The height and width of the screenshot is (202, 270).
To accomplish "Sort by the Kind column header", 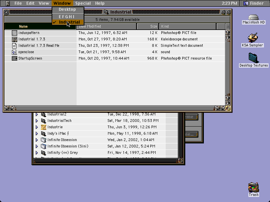I will (188, 26).
